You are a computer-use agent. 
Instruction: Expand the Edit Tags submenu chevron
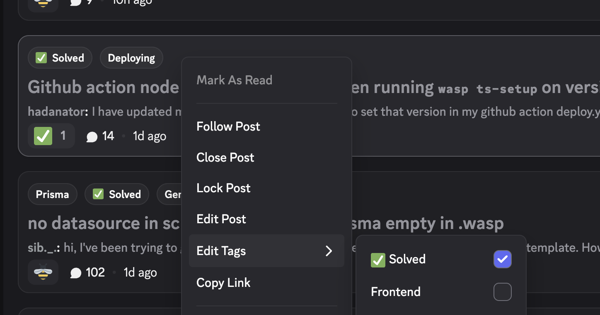[x=329, y=251]
